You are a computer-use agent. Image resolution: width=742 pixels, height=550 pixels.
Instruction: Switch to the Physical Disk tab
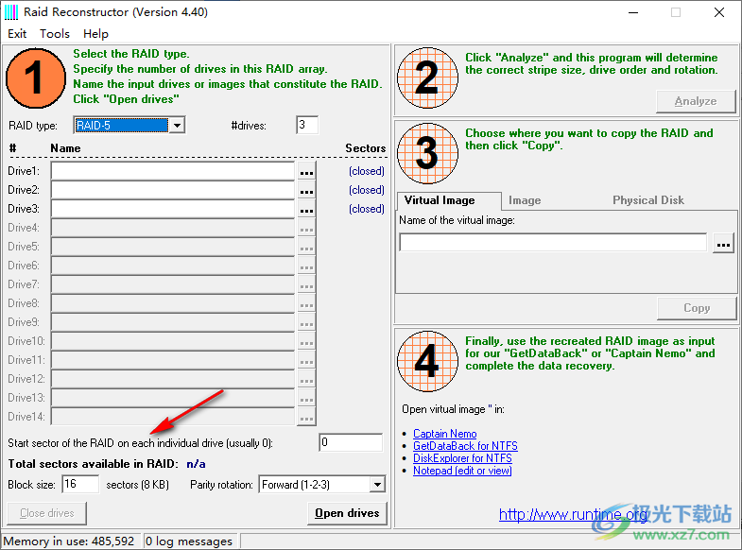tap(647, 200)
